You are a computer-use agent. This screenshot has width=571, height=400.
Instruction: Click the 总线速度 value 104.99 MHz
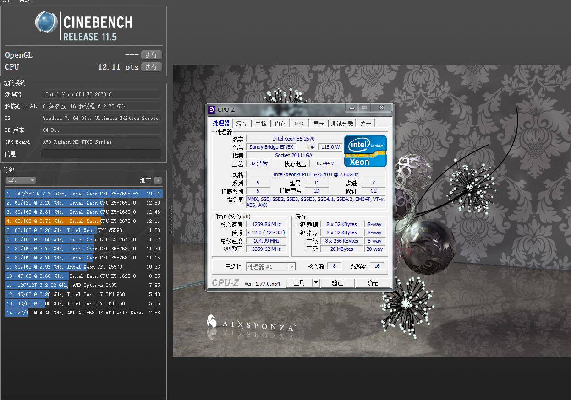tap(266, 241)
